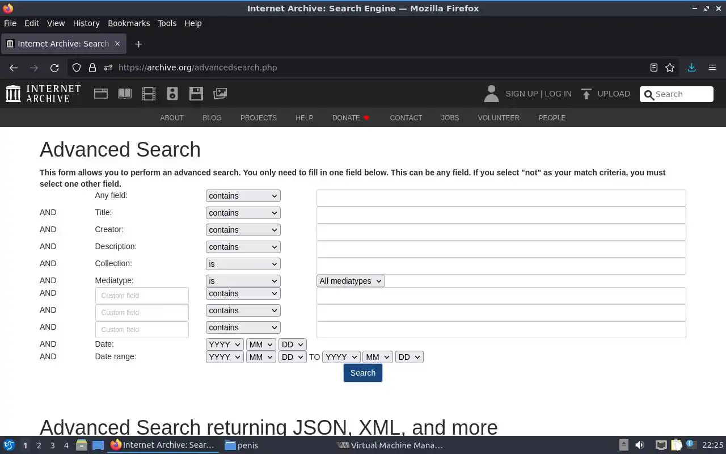Open the Internet Archive home logo
Image resolution: width=726 pixels, height=454 pixels.
(43, 94)
